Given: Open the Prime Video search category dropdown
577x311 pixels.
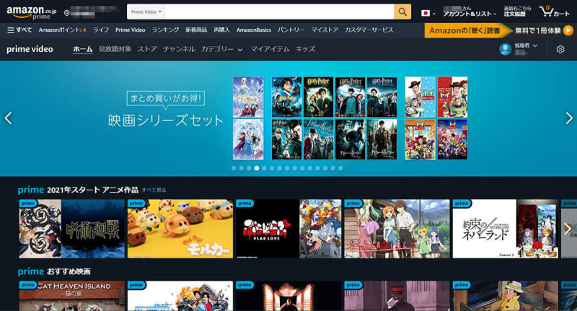Looking at the screenshot, I should [146, 12].
